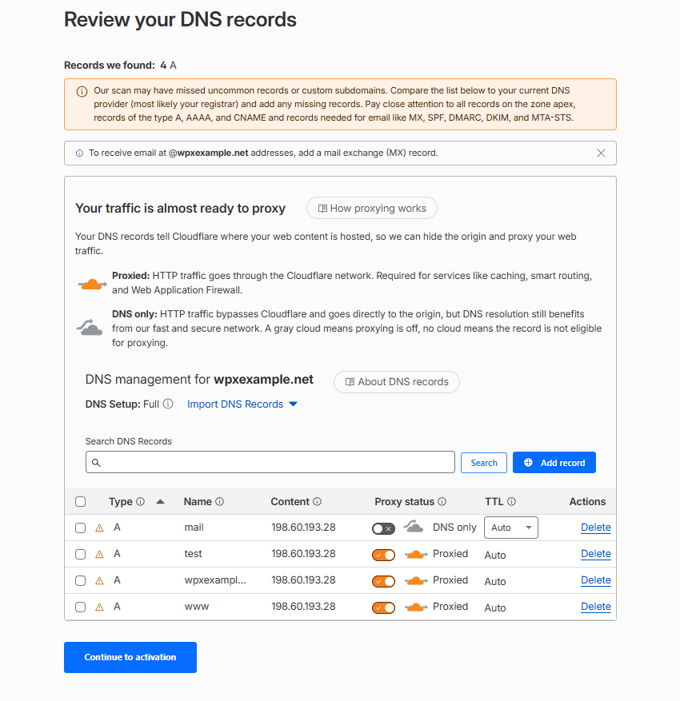Screen dimensions: 680x701
Task: Dismiss the MX record notice with X
Action: (x=601, y=153)
